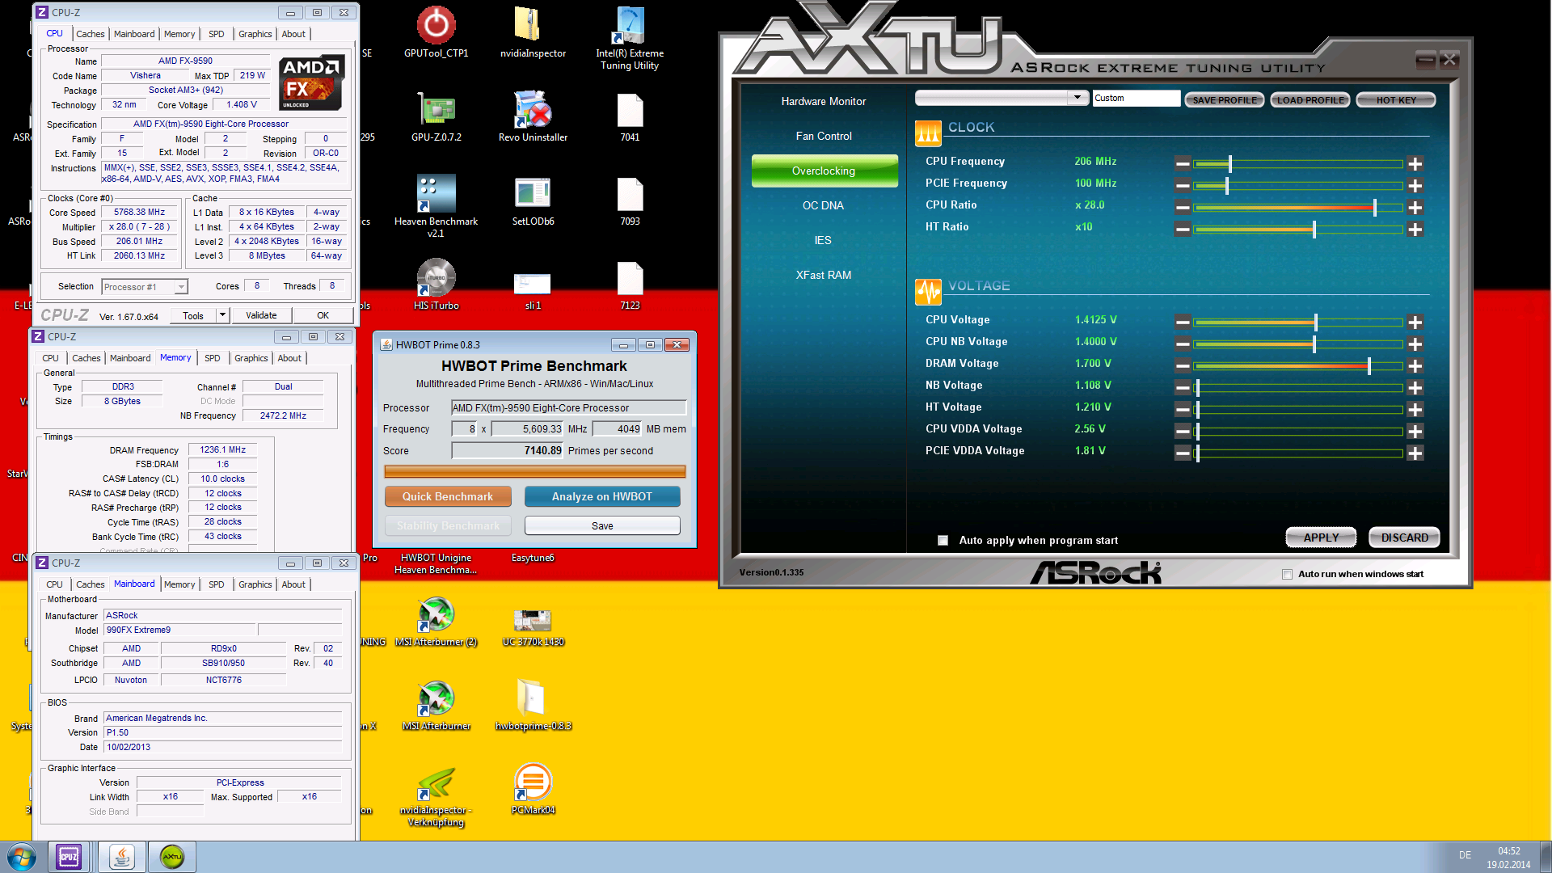Launch MSI Afterburner (2) shortcut
The height and width of the screenshot is (873, 1552).
[x=436, y=621]
